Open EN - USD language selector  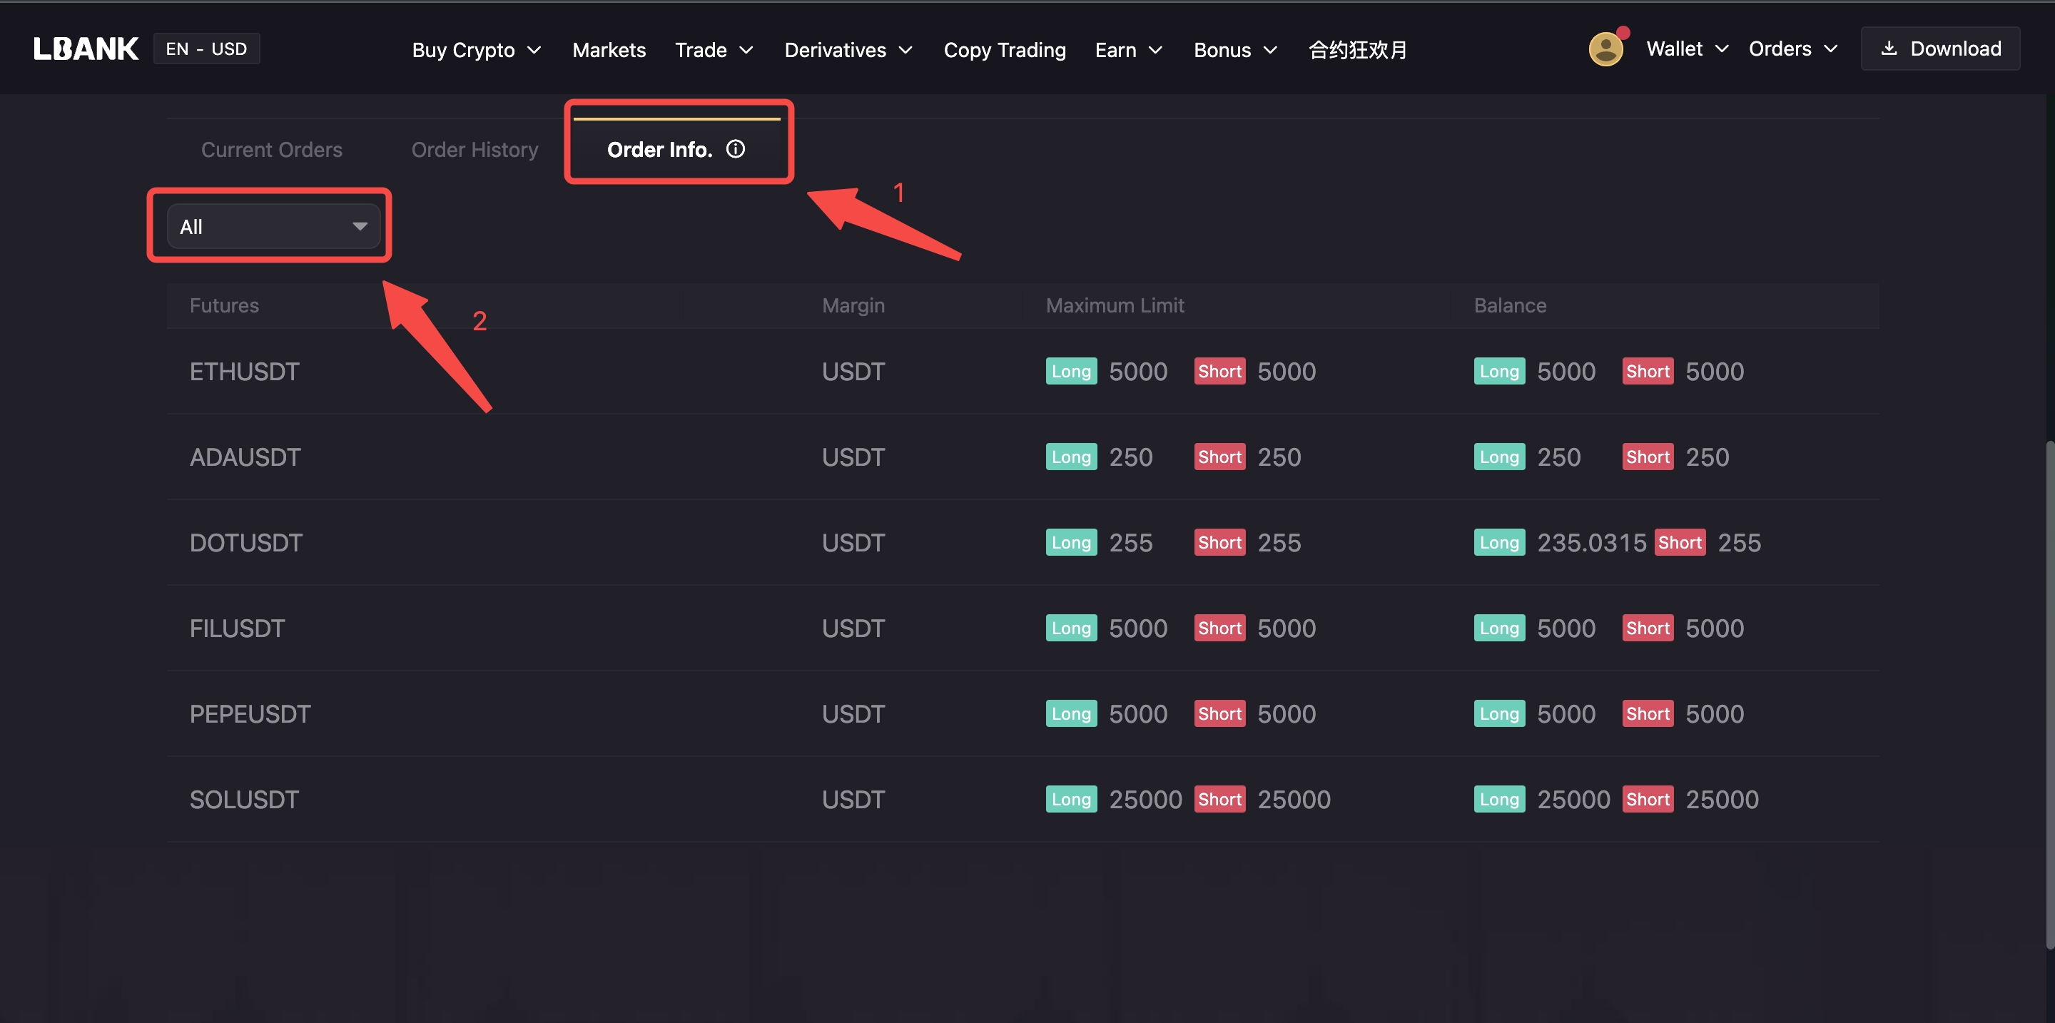[x=207, y=49]
